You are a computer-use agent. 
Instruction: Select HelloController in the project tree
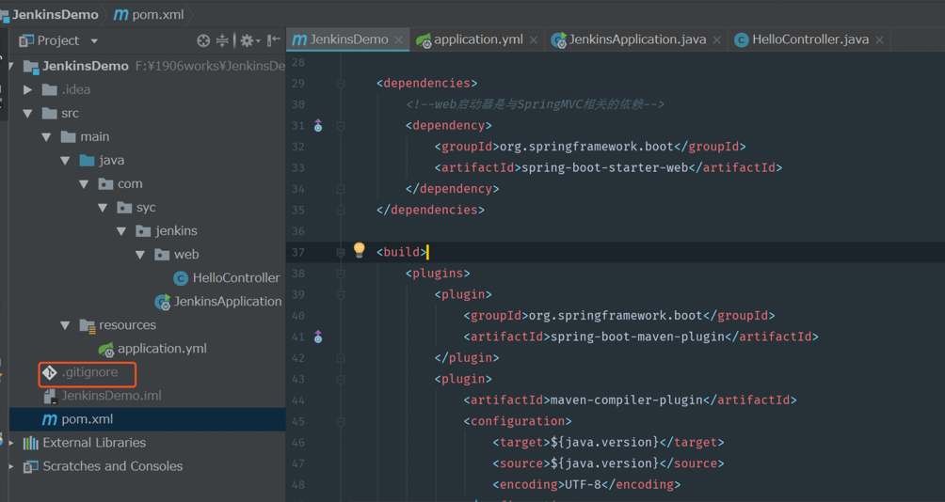point(235,278)
